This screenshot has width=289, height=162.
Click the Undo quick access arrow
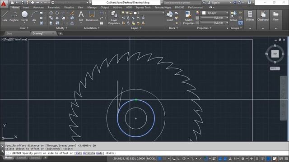pyautogui.click(x=37, y=3)
